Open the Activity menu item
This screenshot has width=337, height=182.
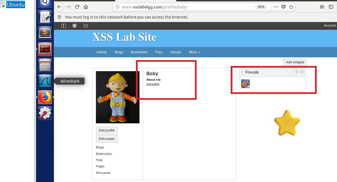[102, 52]
